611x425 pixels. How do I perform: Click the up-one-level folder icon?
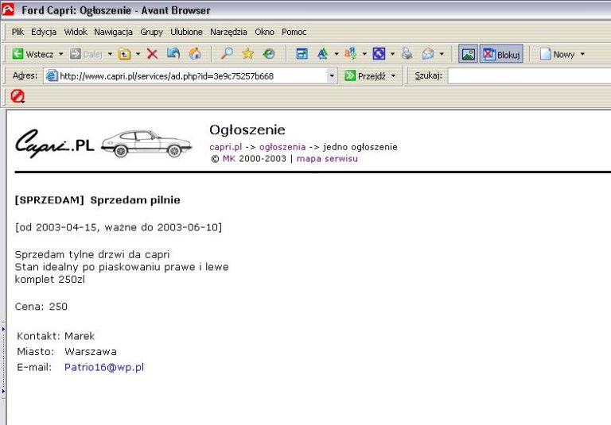pos(124,54)
